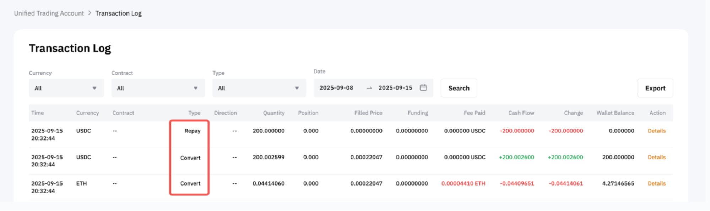
Task: View Details of the USDC Convert row
Action: point(656,157)
